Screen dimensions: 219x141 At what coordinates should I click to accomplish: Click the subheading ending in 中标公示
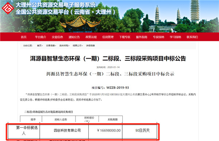[110, 74]
